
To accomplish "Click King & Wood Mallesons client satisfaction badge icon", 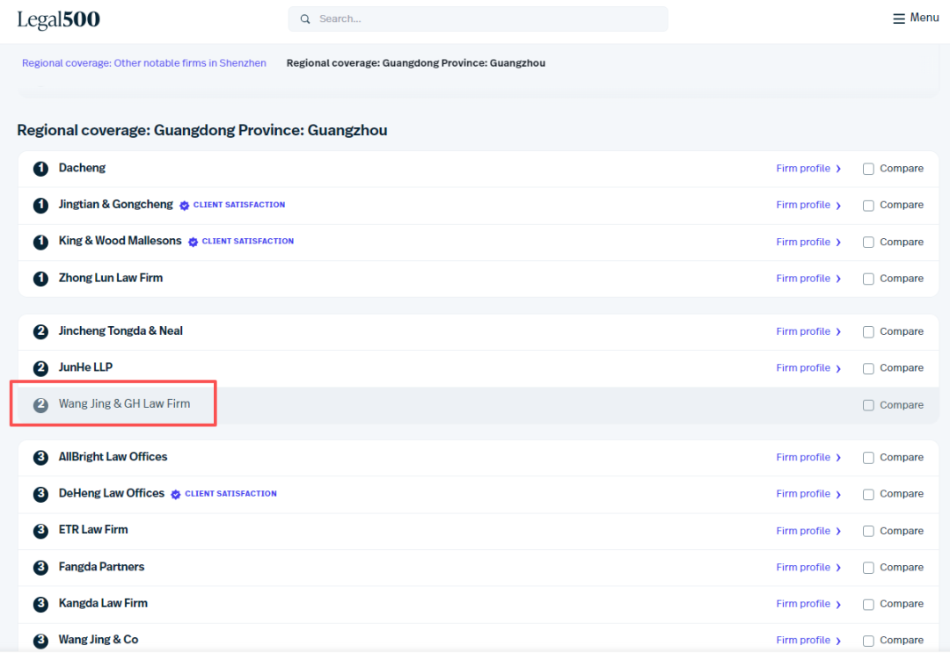I will (193, 242).
